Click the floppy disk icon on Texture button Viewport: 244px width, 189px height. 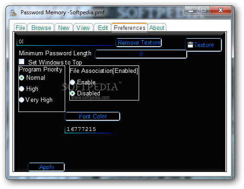(190, 45)
